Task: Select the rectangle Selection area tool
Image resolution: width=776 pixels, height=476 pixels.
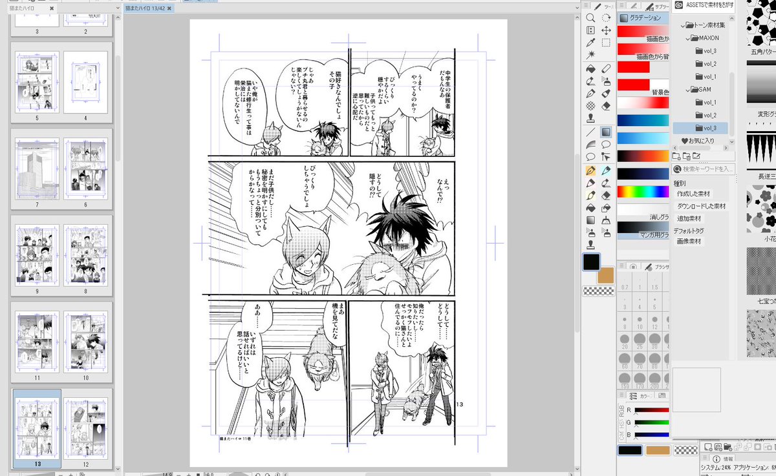Action: [x=606, y=43]
